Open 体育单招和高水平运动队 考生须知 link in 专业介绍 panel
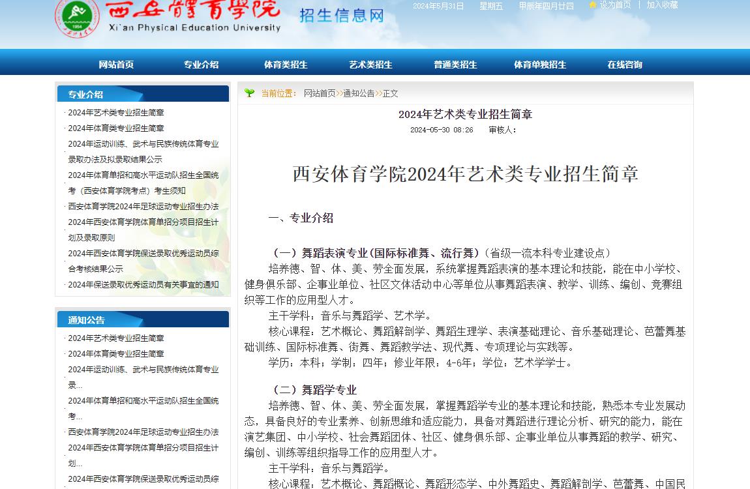The height and width of the screenshot is (489, 750). [143, 183]
